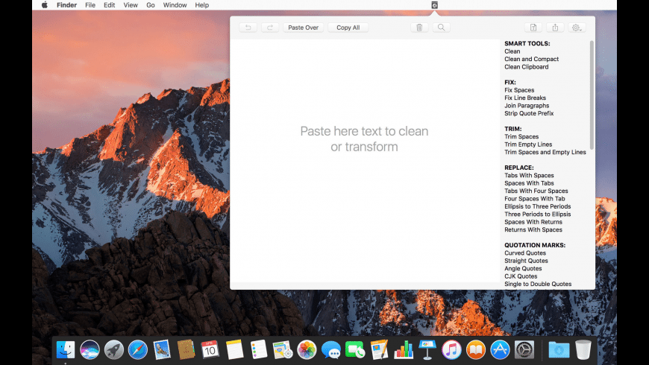Open the gear settings dropdown
649x365 pixels.
pyautogui.click(x=577, y=28)
